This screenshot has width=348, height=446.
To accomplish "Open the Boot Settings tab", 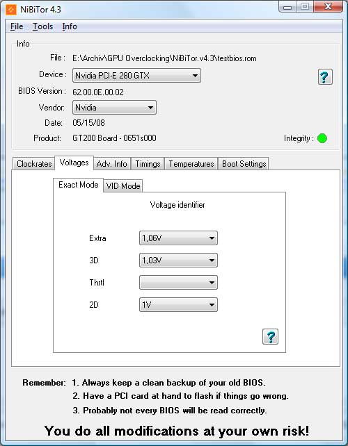I will click(244, 164).
